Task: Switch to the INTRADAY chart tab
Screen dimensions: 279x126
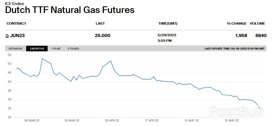Action: click(x=16, y=49)
